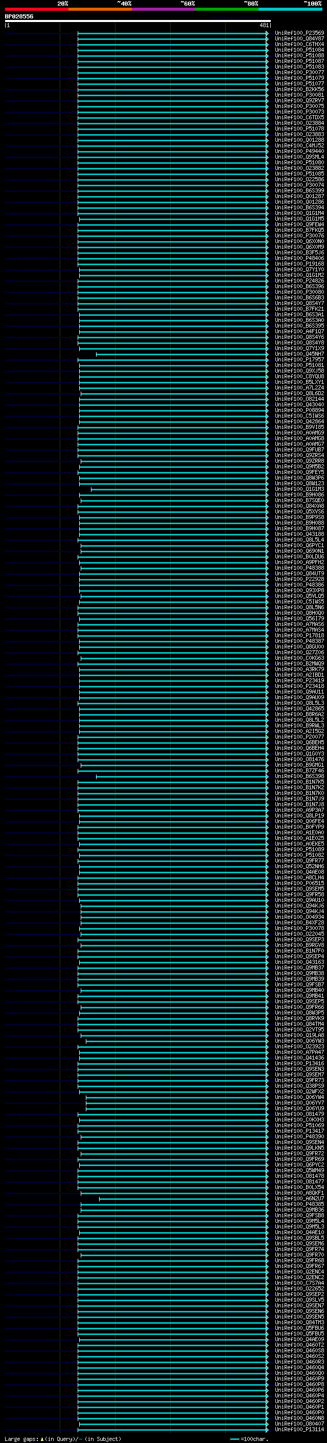Open hit UniRef100_P30077

pyautogui.click(x=299, y=72)
